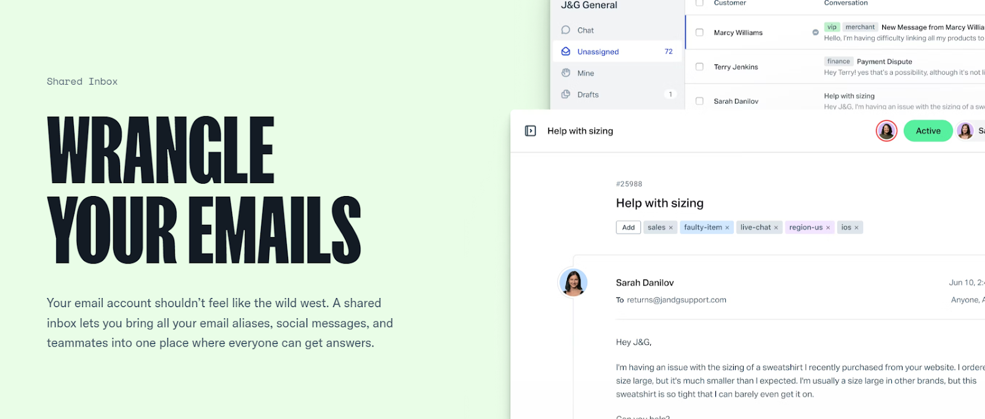This screenshot has width=985, height=419.
Task: Open the Unassigned folder
Action: 598,52
